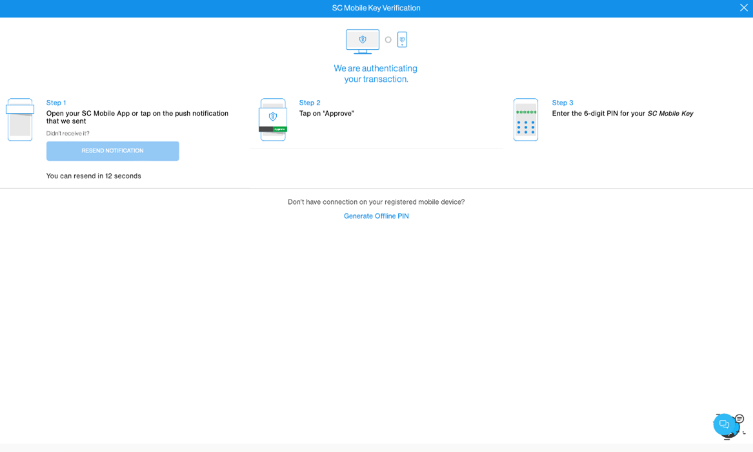Click the small circle between device icons
The image size is (753, 452).
388,40
